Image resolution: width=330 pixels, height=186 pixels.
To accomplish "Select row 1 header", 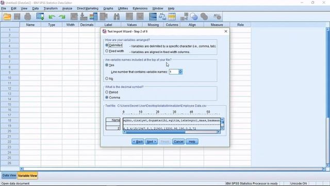I will pyautogui.click(x=10, y=30).
